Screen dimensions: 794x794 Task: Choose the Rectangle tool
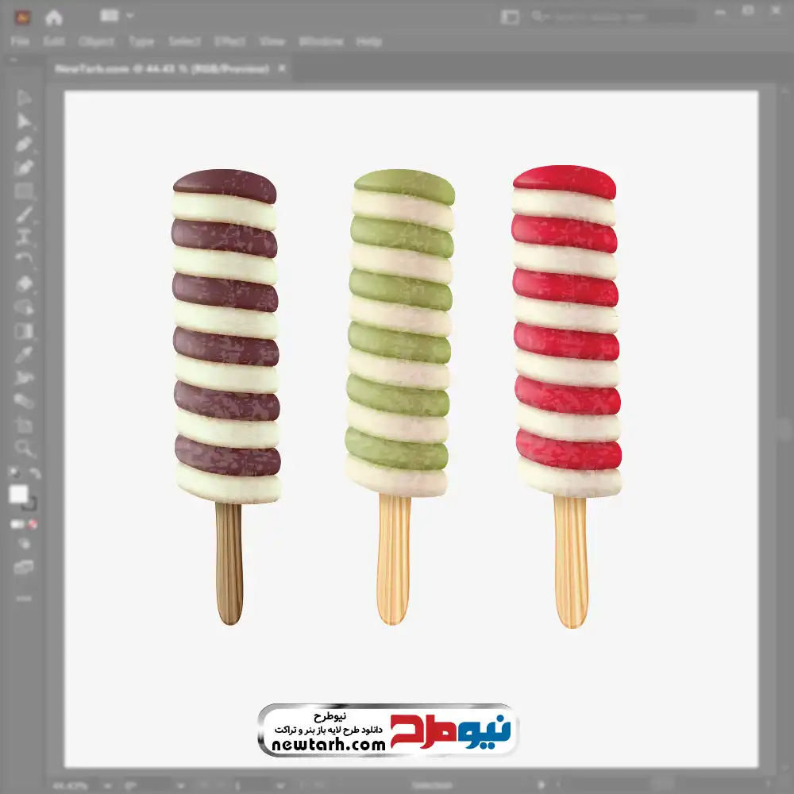(24, 191)
